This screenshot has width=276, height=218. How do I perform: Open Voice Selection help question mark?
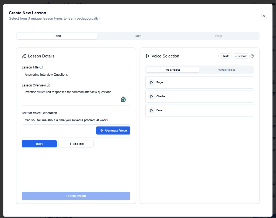pos(252,56)
